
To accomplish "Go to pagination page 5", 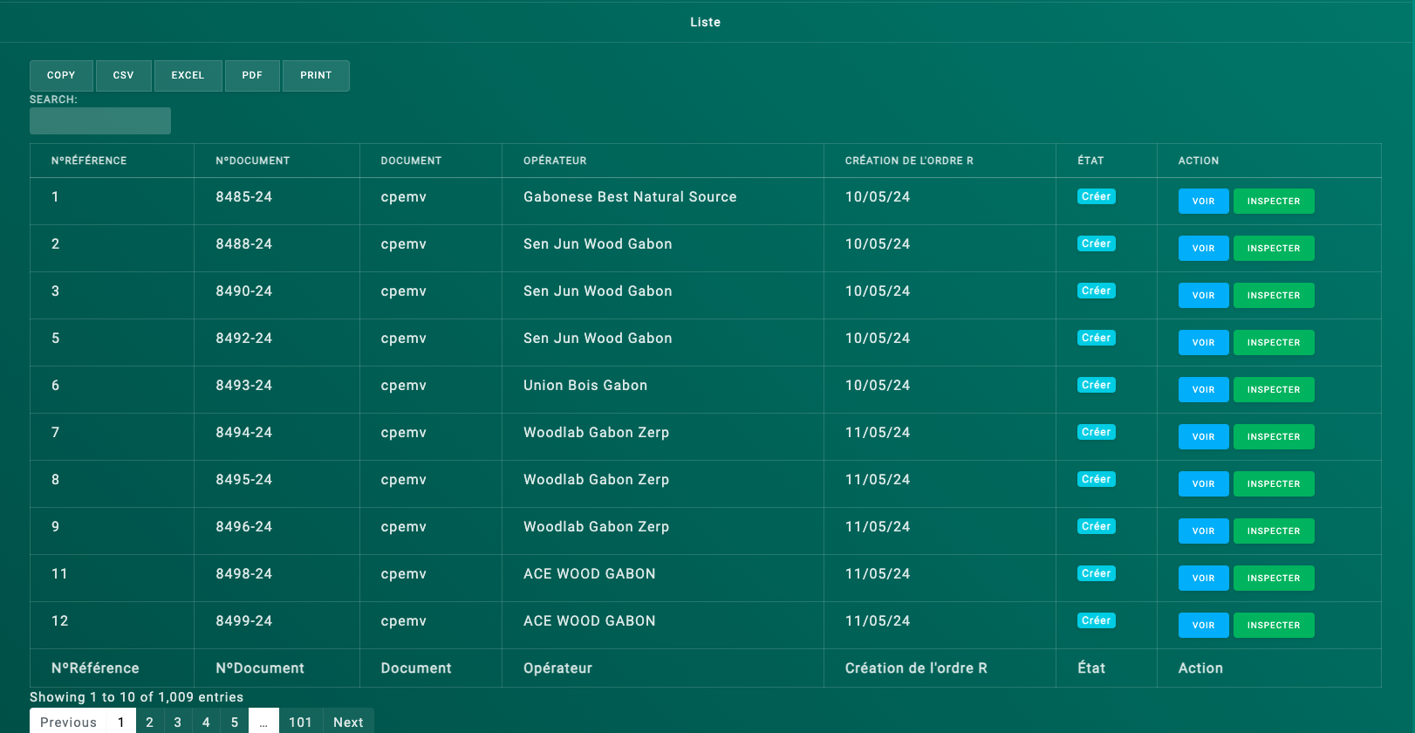I will [235, 722].
